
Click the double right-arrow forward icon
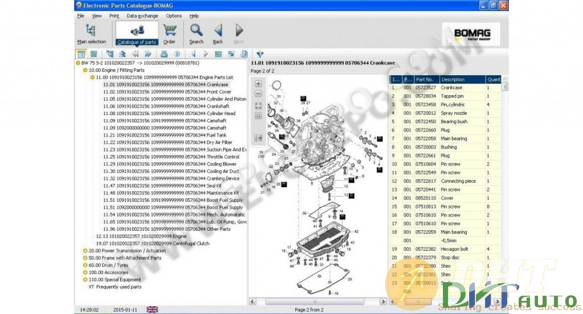[148, 54]
